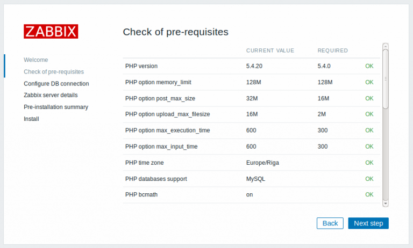Open Zabbix server details step
The width and height of the screenshot is (413, 248).
pos(51,95)
